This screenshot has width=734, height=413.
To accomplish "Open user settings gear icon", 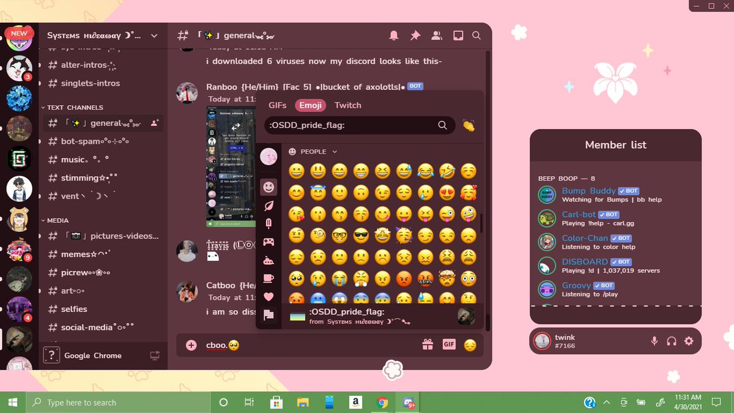I will point(689,341).
